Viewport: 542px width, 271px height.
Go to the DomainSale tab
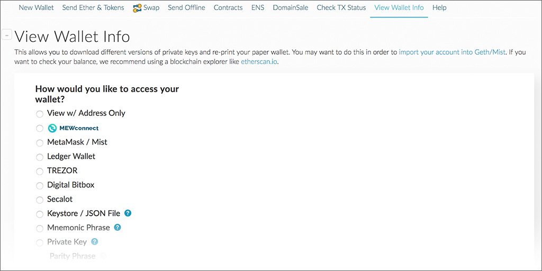291,7
